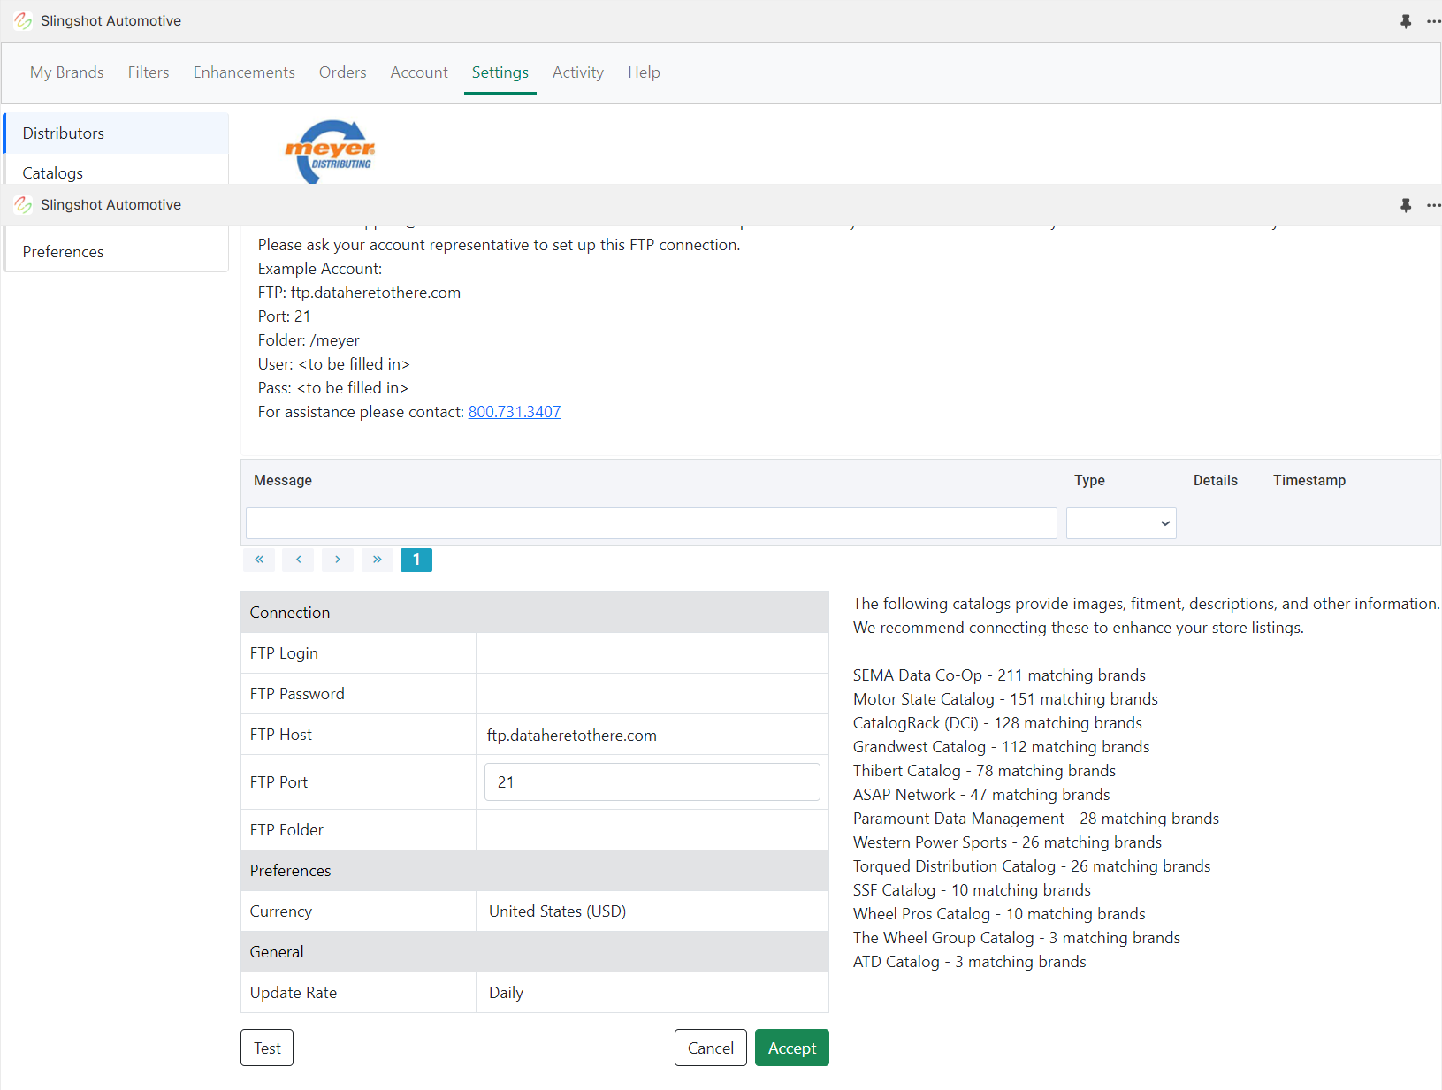Click ASAP Network catalog entry
The image size is (1442, 1090).
(981, 795)
